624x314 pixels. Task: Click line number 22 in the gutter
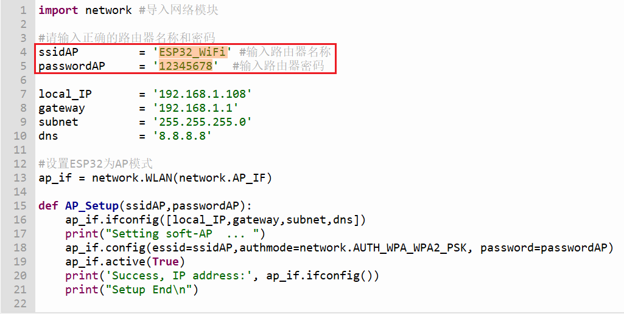coord(20,304)
